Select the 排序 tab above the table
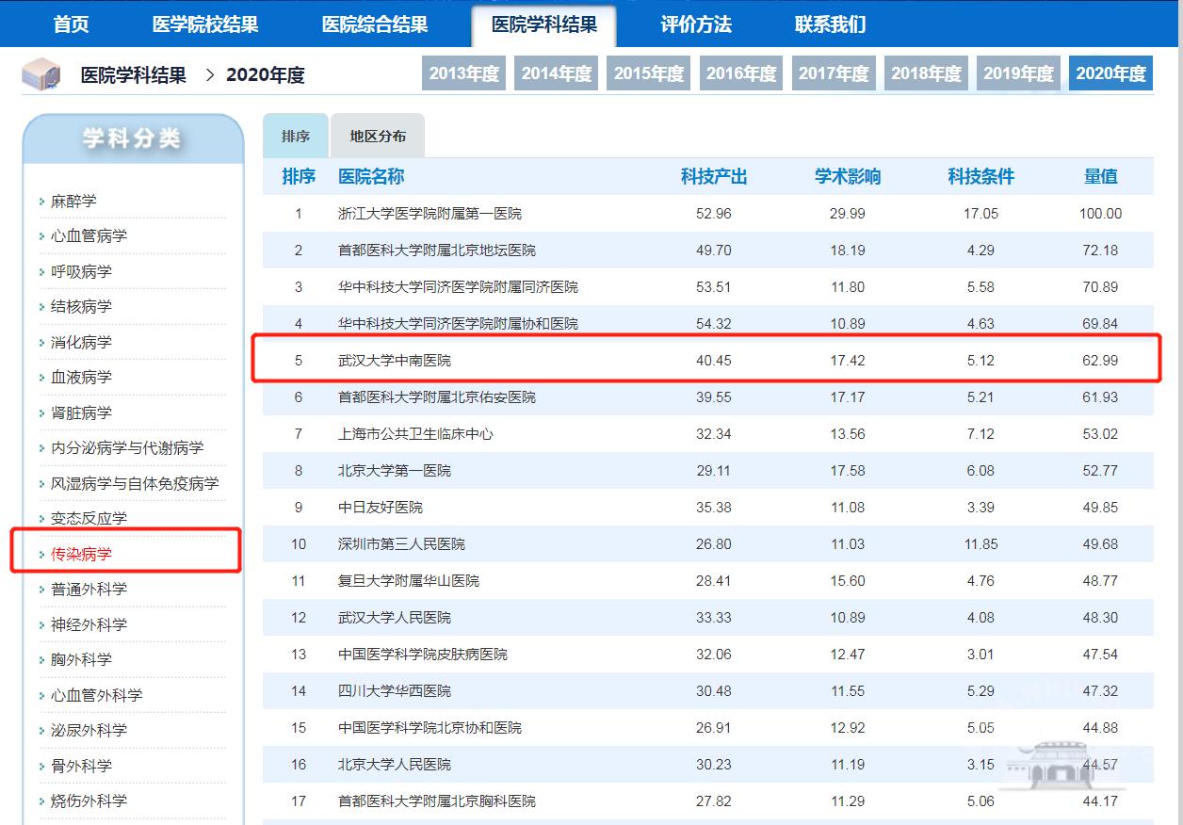The width and height of the screenshot is (1183, 825). 296,137
